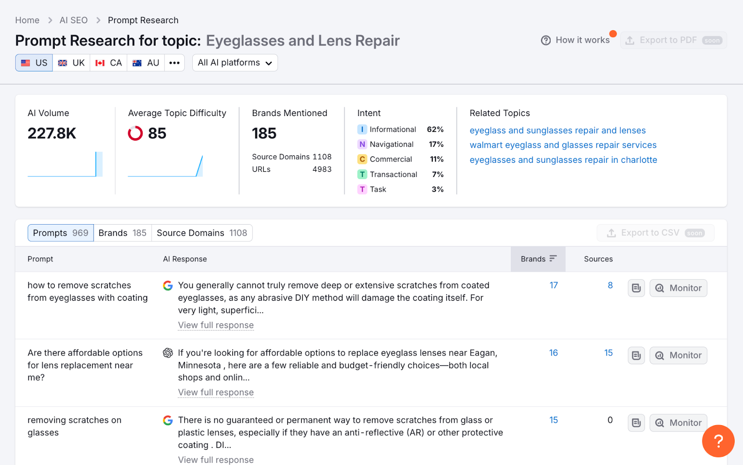Enable the CA country filter

[108, 63]
